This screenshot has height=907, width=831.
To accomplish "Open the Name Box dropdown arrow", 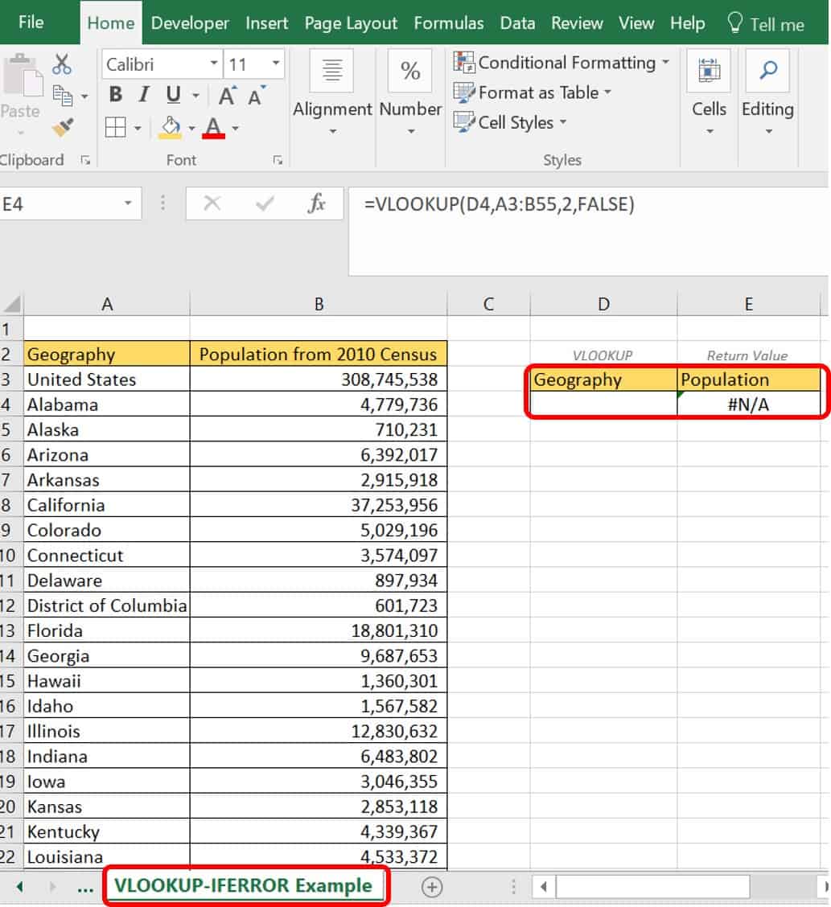I will coord(128,204).
